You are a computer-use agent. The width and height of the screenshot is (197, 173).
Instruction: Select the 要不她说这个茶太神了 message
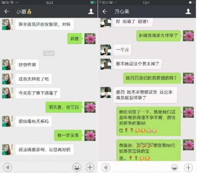pyautogui.click(x=138, y=64)
